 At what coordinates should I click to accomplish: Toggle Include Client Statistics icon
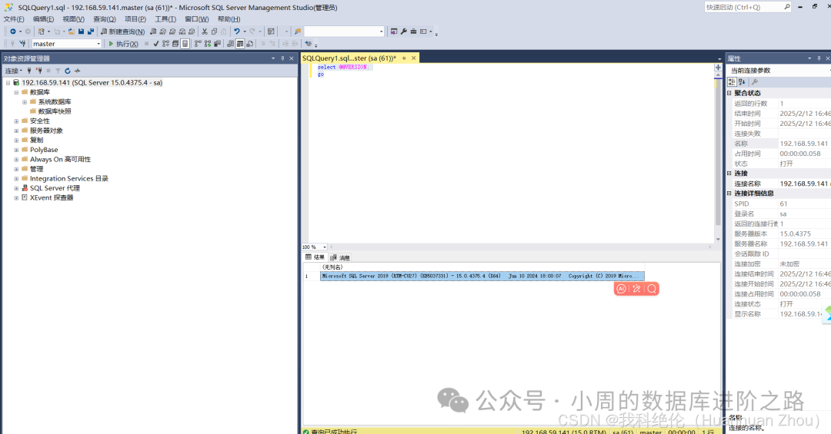[217, 43]
